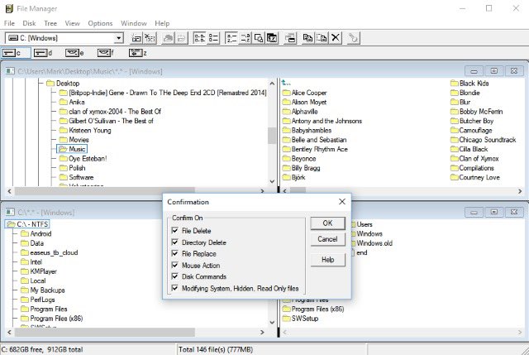
Task: Click the Music tree's scroll down arrow
Action: 272,181
